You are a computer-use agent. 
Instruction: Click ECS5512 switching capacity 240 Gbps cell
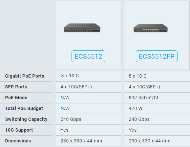[89, 119]
